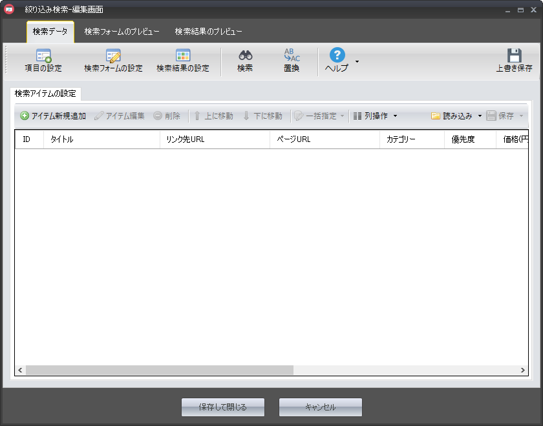Add new item with アイテム新規追加
Viewport: 543px width, 426px height.
[x=53, y=116]
